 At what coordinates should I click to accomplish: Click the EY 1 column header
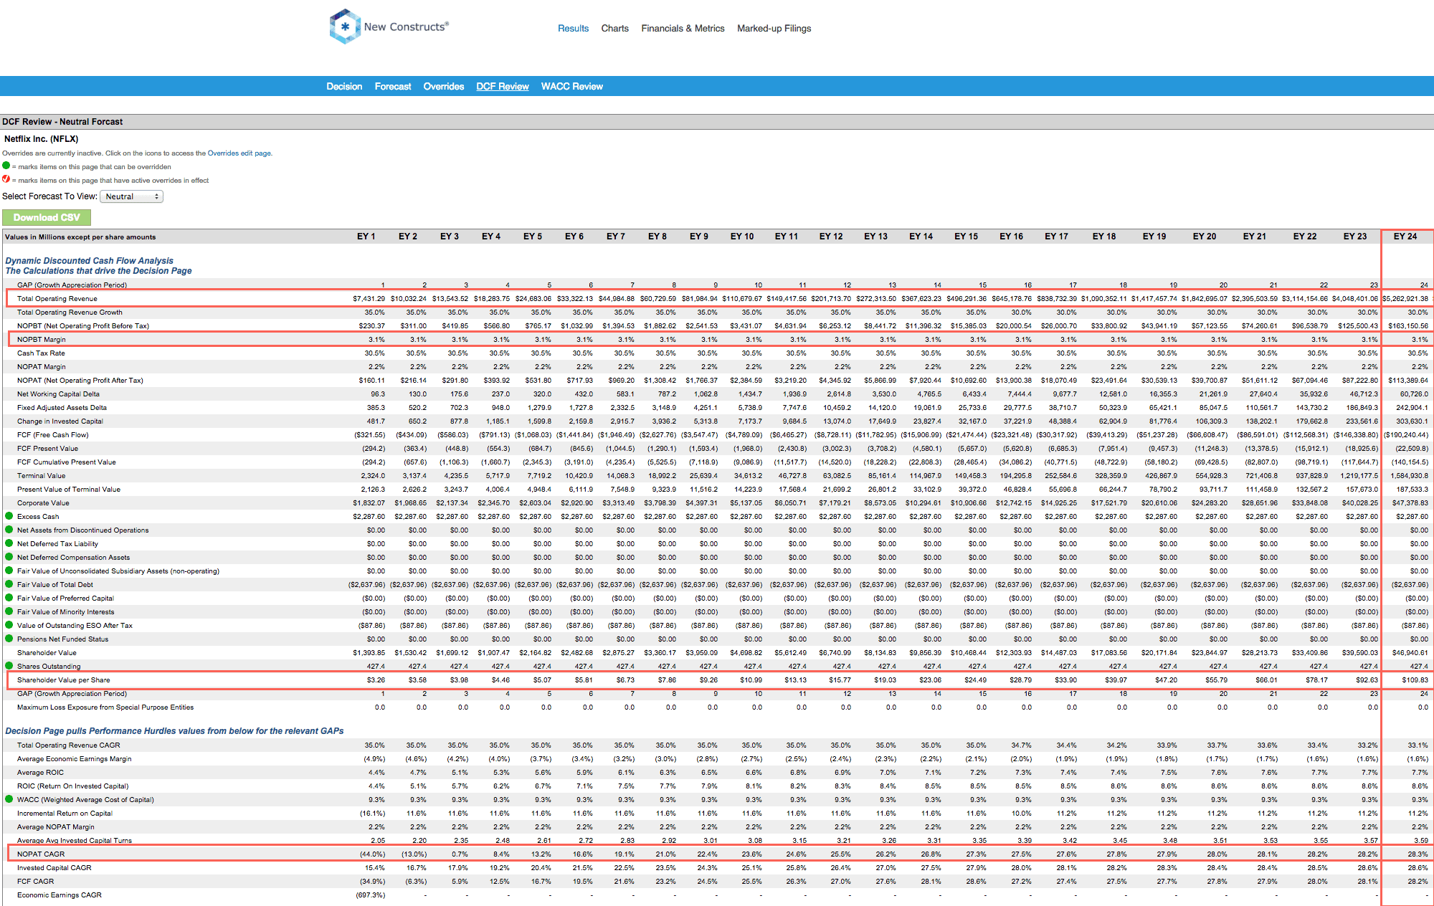[x=366, y=237]
